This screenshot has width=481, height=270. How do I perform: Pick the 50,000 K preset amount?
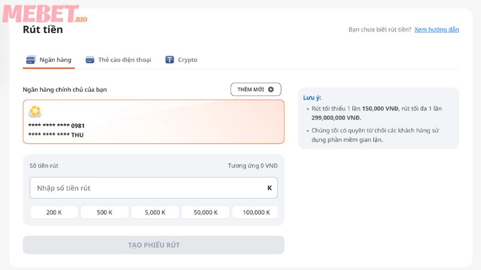pyautogui.click(x=206, y=212)
